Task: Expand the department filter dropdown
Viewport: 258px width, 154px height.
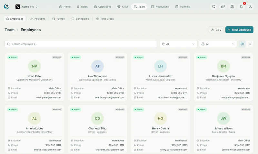Action: [218, 44]
